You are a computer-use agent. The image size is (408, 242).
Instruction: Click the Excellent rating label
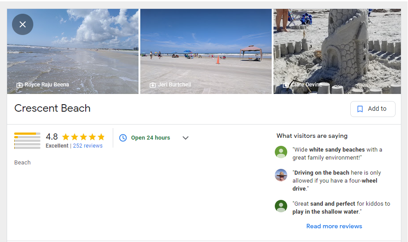[57, 146]
